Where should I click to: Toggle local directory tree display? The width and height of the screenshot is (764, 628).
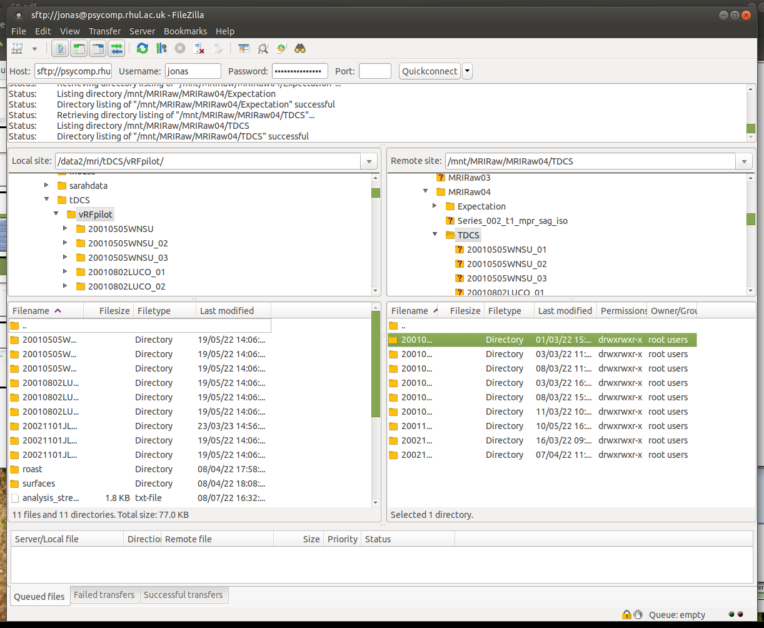79,48
